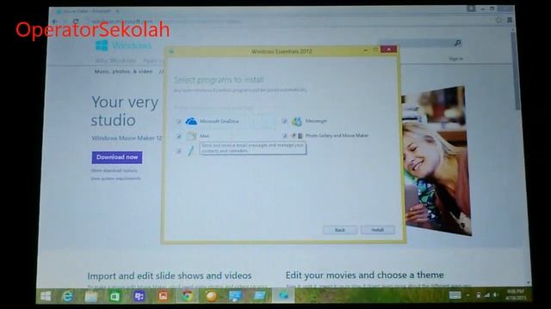Close the Chrome tab with x
The height and width of the screenshot is (309, 551).
(117, 11)
